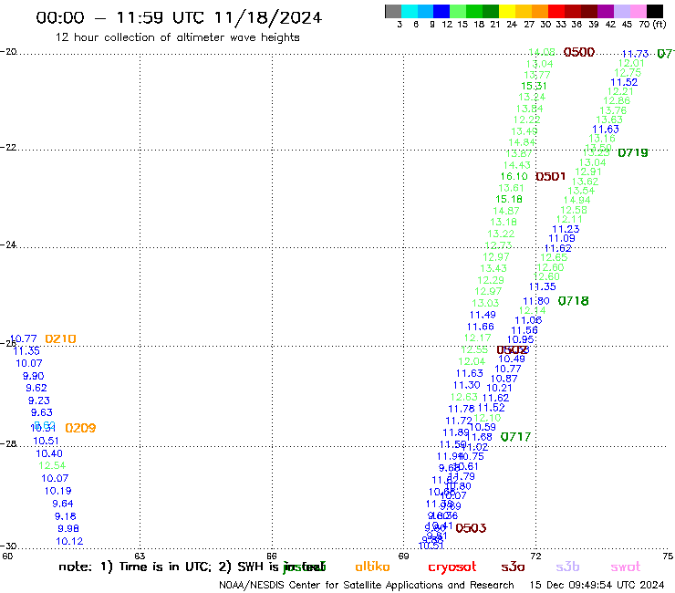
Task: Click the wave height value 14.87
Action: [x=506, y=211]
